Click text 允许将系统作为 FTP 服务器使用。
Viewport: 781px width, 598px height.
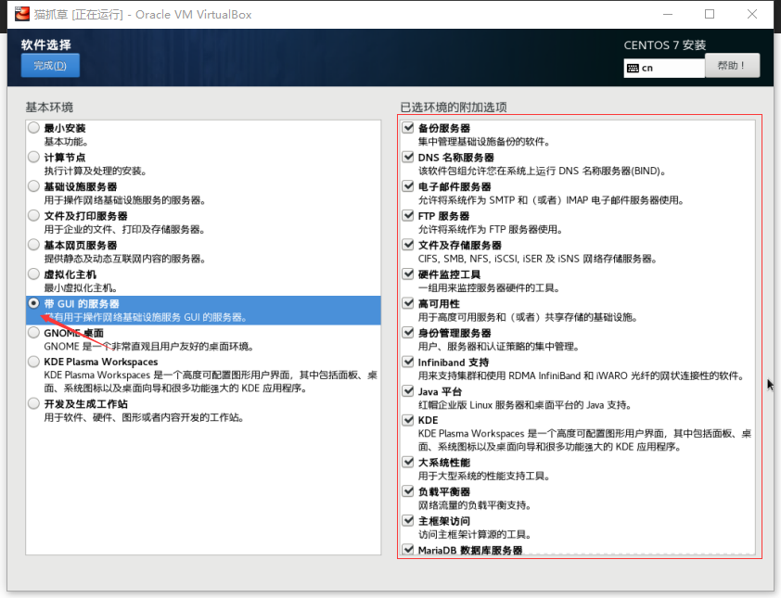(x=491, y=230)
